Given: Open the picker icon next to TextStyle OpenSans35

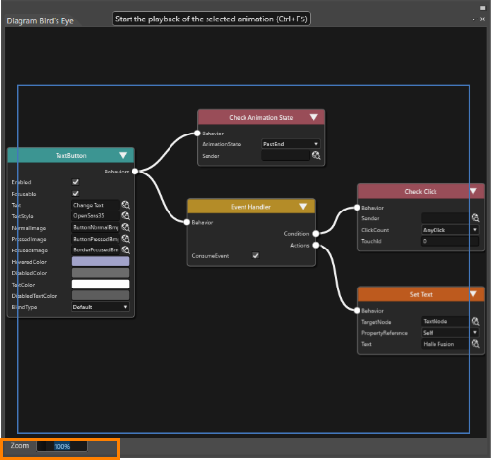Looking at the screenshot, I should point(125,216).
